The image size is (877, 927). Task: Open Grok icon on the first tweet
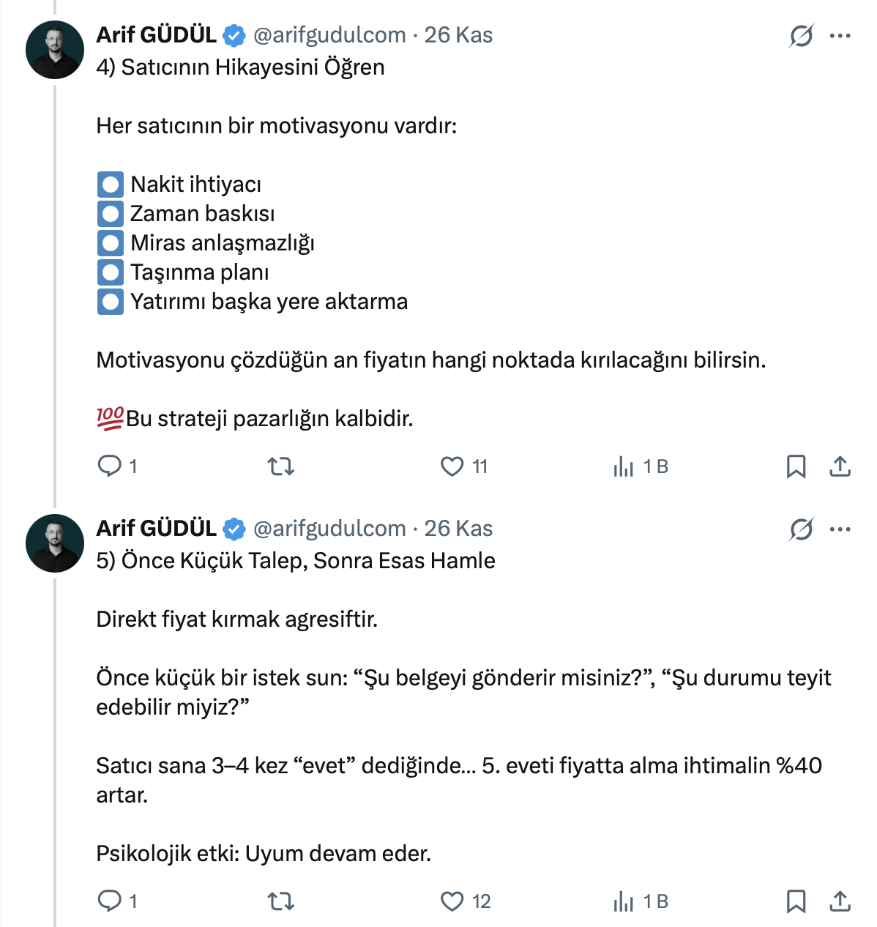(801, 35)
